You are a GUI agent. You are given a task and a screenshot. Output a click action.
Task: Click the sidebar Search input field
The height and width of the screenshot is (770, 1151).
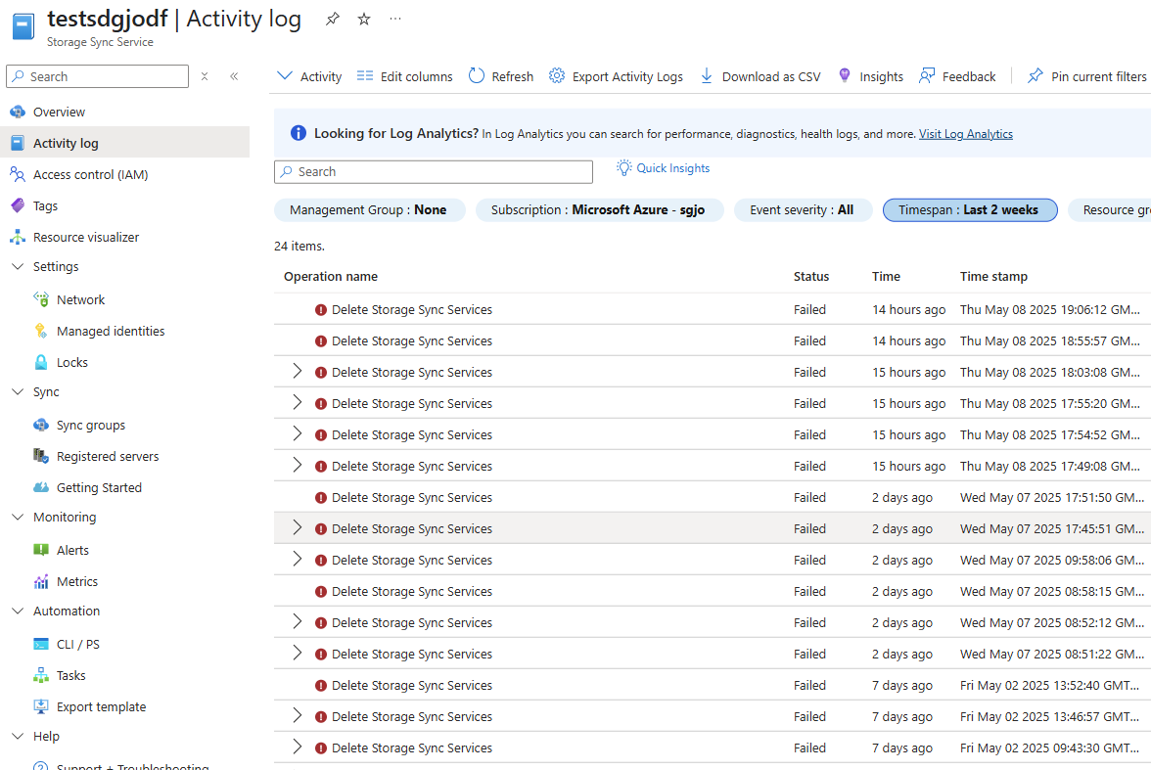click(97, 76)
